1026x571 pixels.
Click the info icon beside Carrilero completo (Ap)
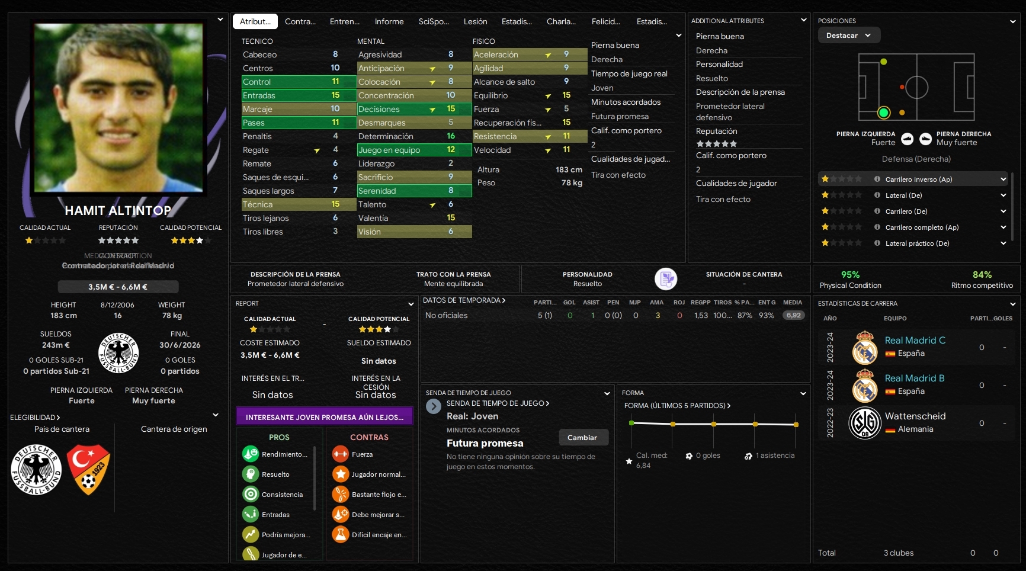tap(877, 227)
